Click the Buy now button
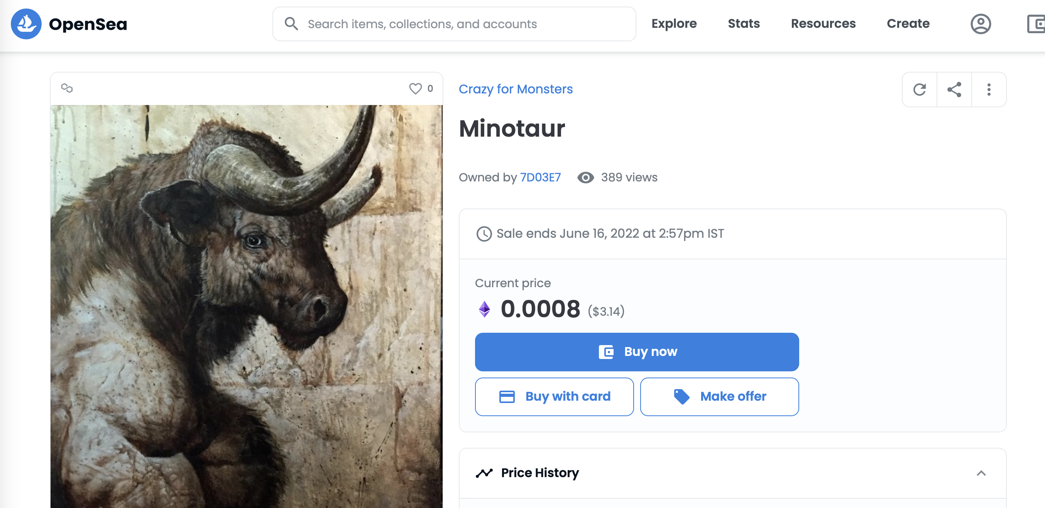Screen dimensions: 1045x508 pyautogui.click(x=637, y=352)
